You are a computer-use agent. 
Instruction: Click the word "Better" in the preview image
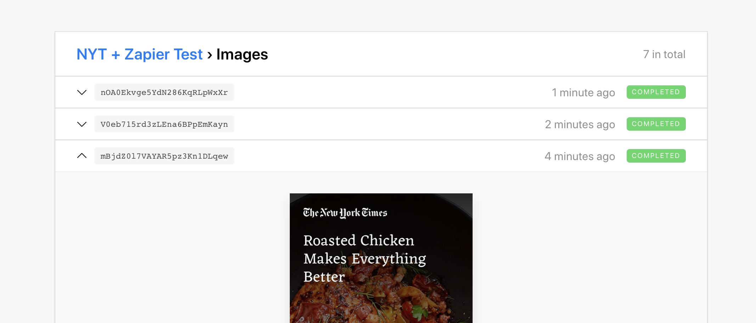324,277
